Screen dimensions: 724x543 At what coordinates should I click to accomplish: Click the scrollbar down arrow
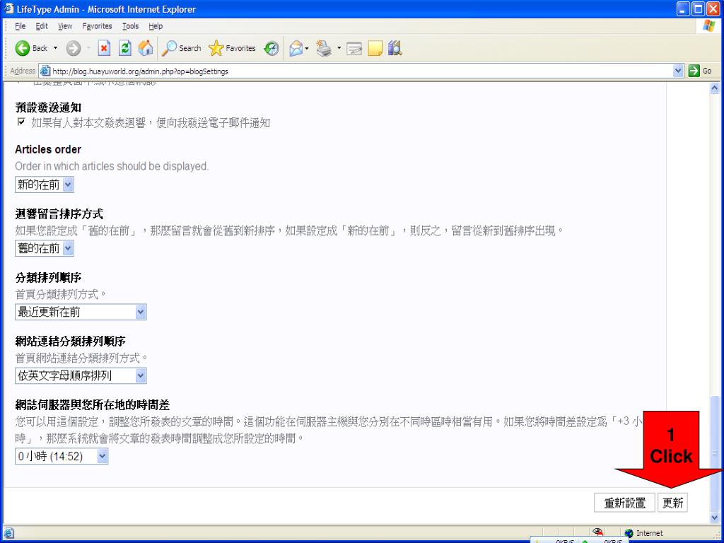(x=715, y=518)
